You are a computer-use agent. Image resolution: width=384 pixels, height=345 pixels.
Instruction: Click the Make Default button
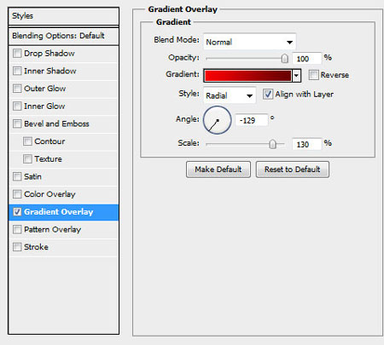(x=218, y=170)
